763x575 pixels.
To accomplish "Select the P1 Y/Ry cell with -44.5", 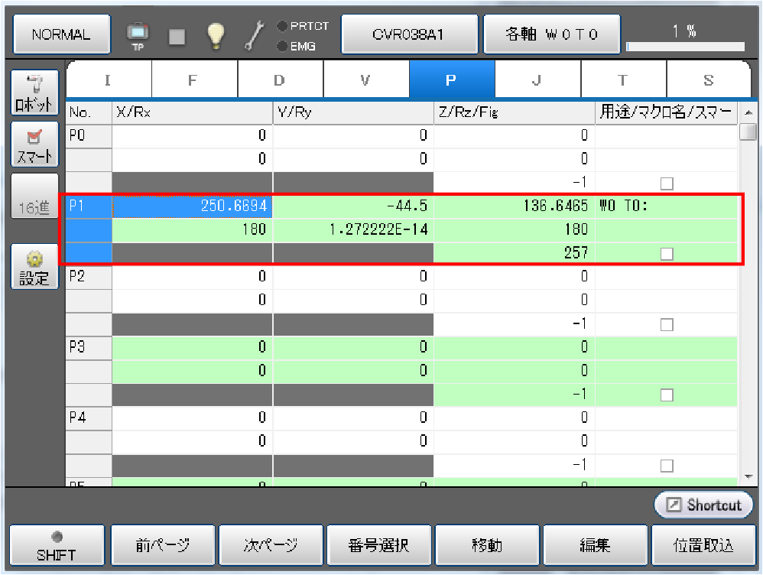I will [353, 206].
